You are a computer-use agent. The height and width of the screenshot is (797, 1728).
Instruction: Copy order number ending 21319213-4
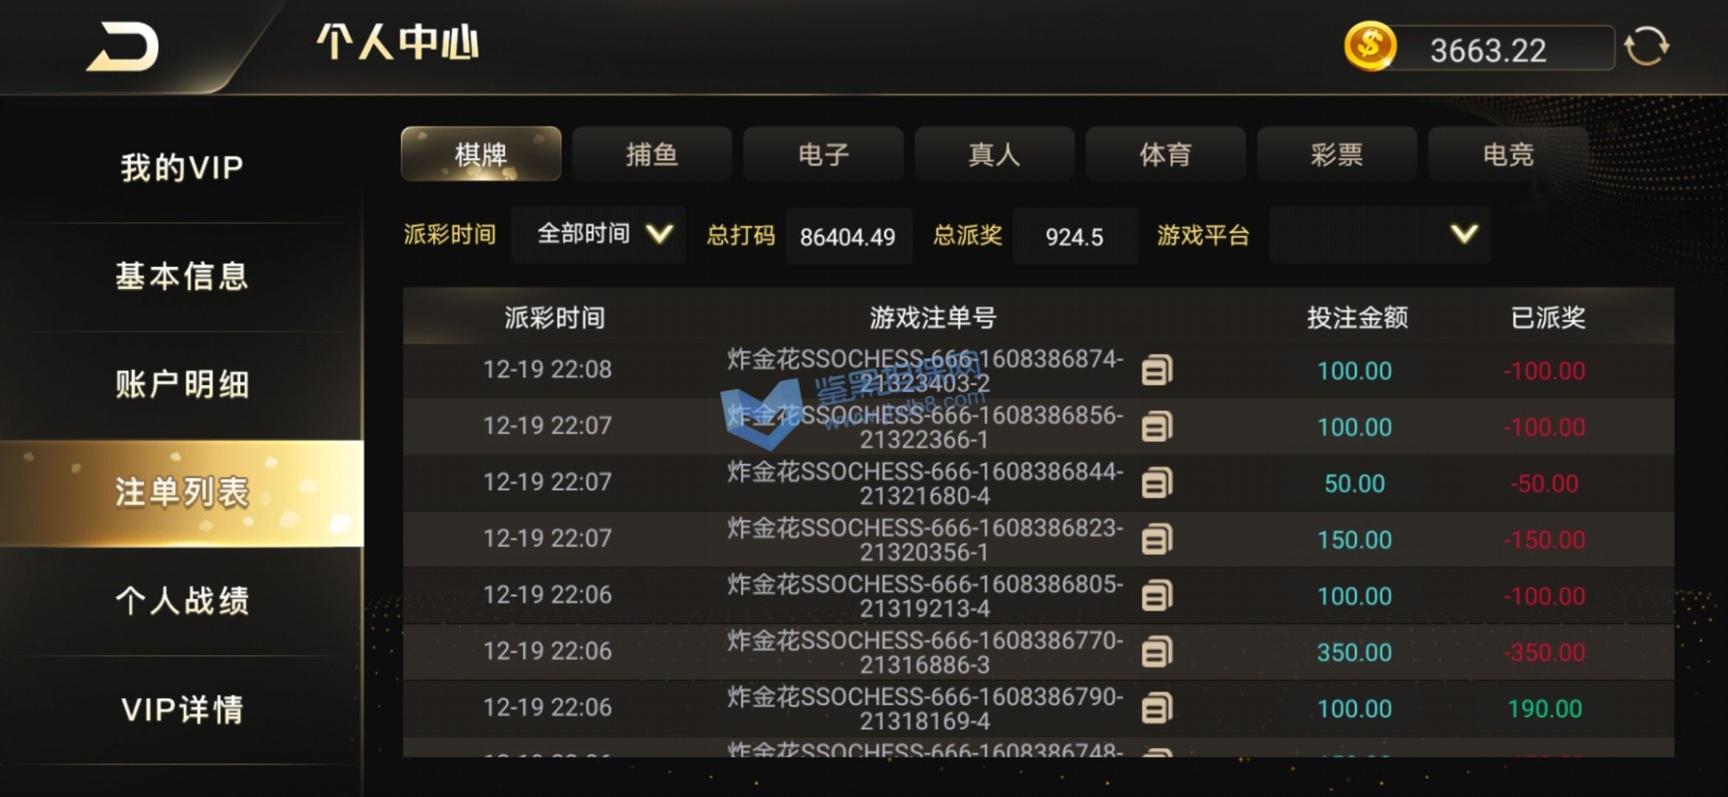[x=1156, y=596]
